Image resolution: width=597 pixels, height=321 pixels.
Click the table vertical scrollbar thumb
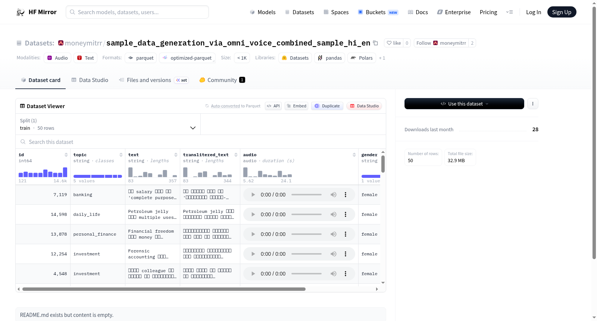pyautogui.click(x=383, y=164)
